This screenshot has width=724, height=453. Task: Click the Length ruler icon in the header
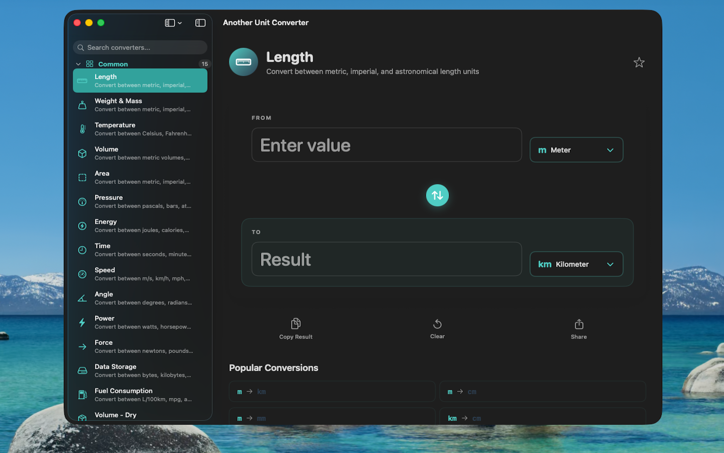click(243, 61)
